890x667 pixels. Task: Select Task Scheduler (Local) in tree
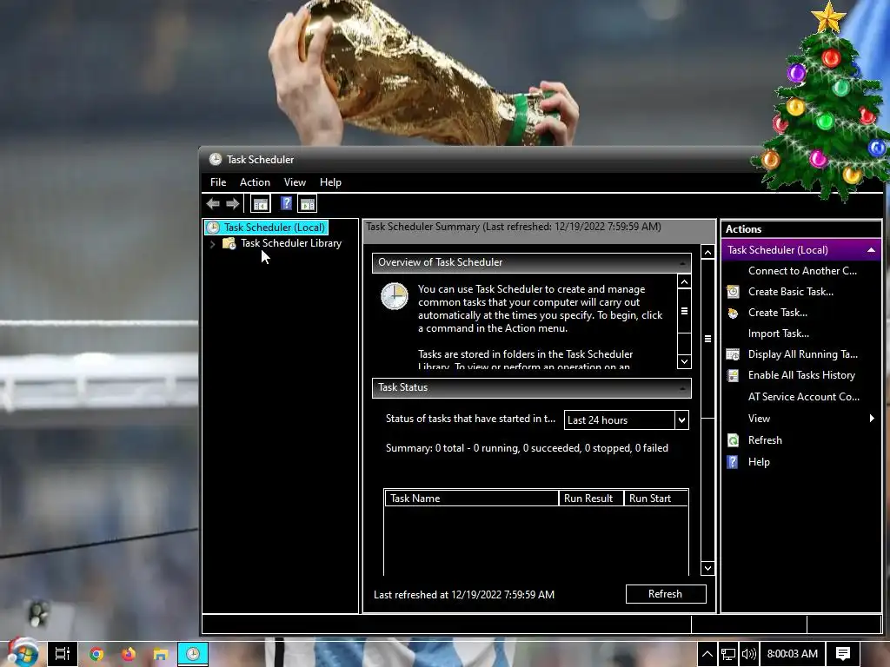(275, 228)
